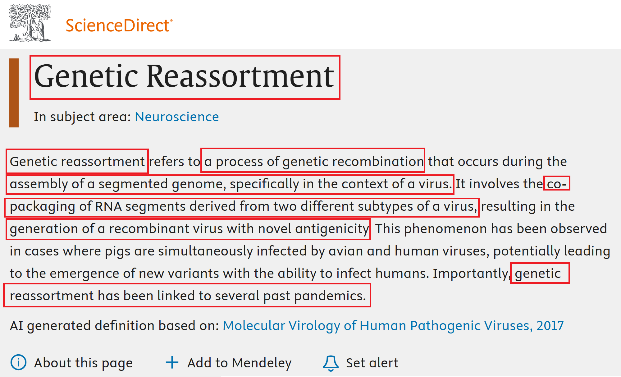Screen dimensions: 621x377
Task: Click Add to Mendeley
Action: coord(239,363)
